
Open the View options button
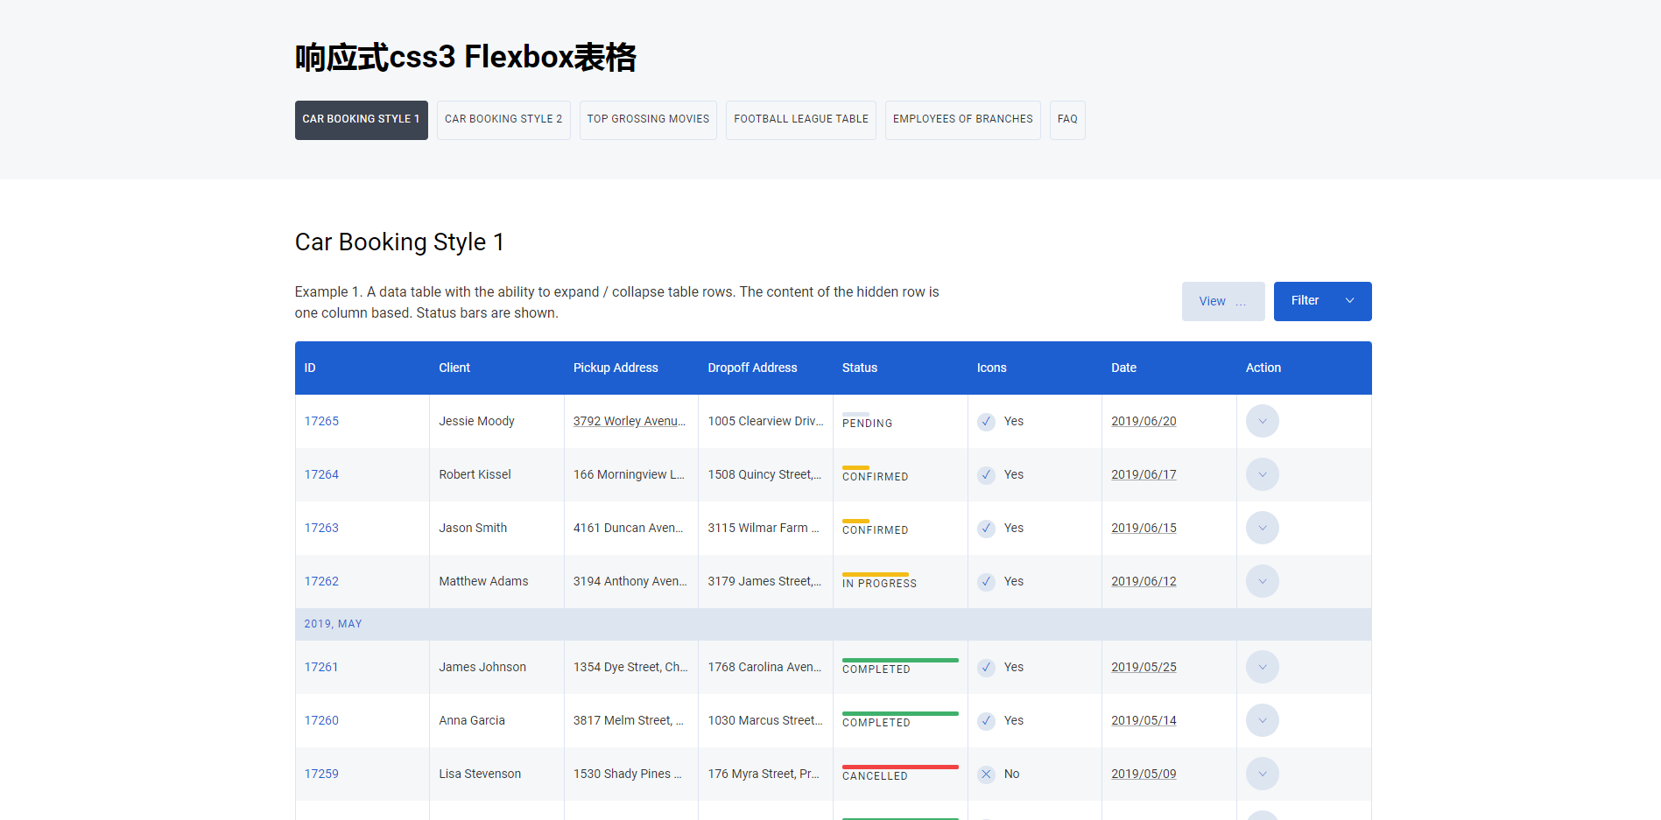pos(1222,301)
